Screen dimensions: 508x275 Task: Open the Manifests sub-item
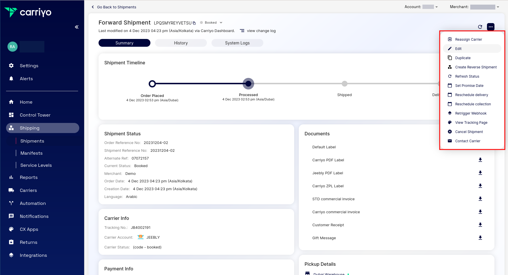tap(31, 153)
